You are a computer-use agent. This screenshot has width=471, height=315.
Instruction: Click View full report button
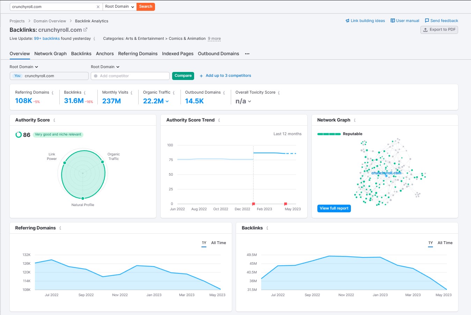pyautogui.click(x=334, y=208)
